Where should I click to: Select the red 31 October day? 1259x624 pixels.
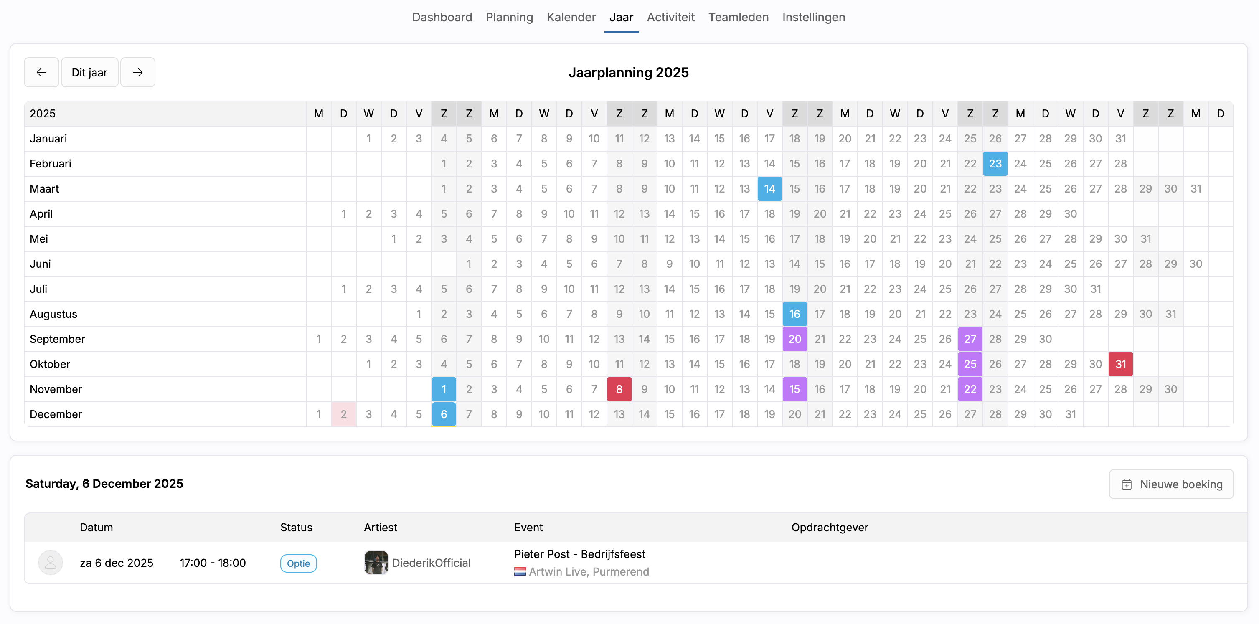[1120, 364]
